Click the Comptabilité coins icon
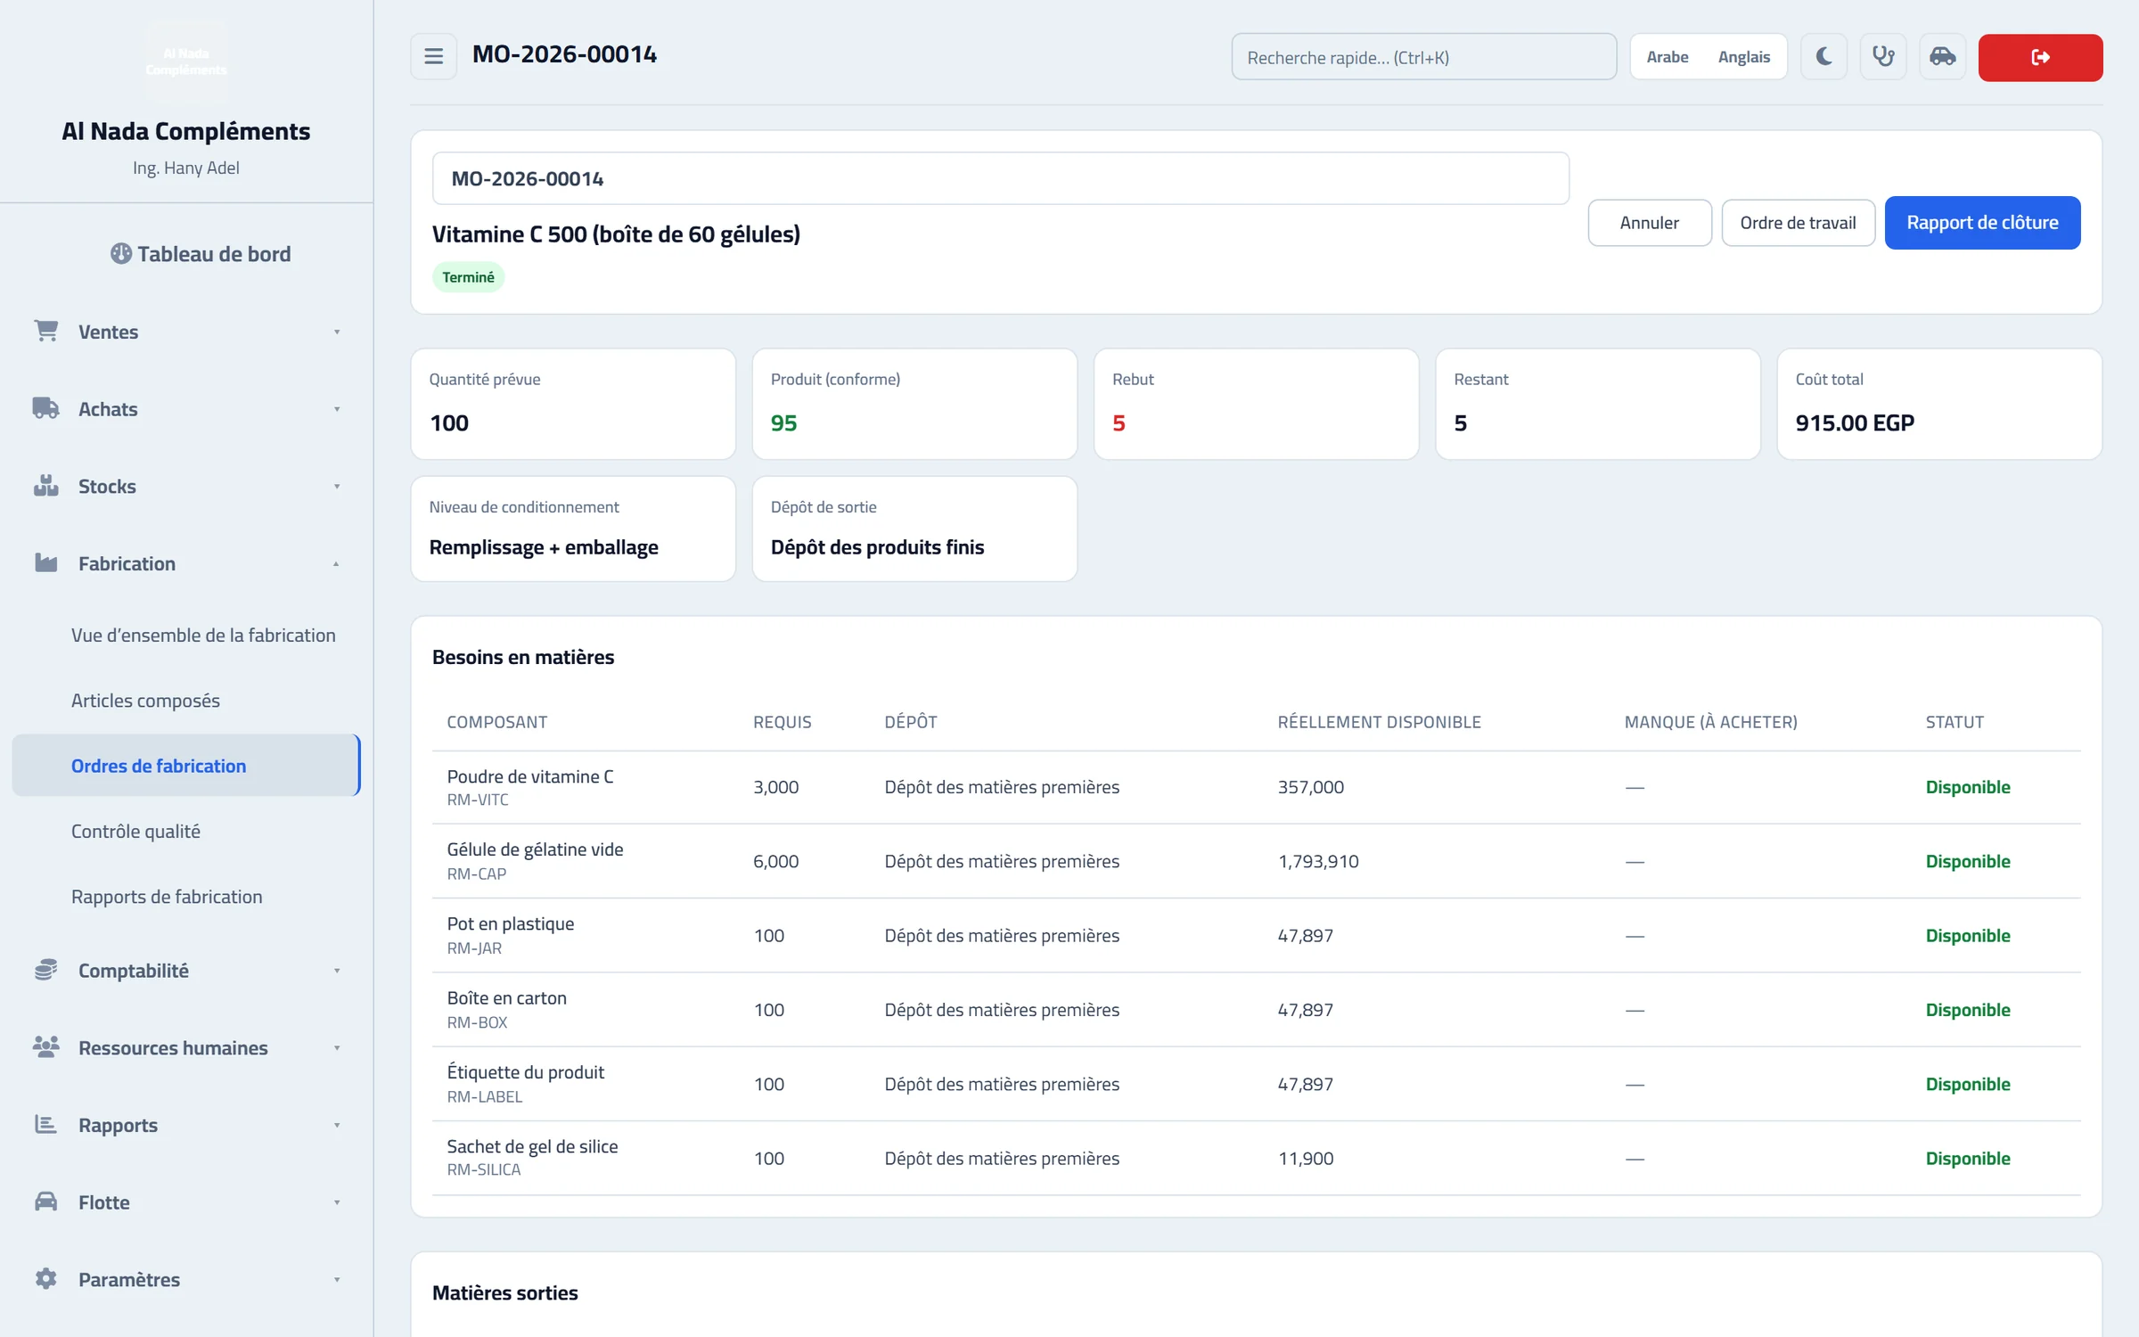 [x=46, y=970]
